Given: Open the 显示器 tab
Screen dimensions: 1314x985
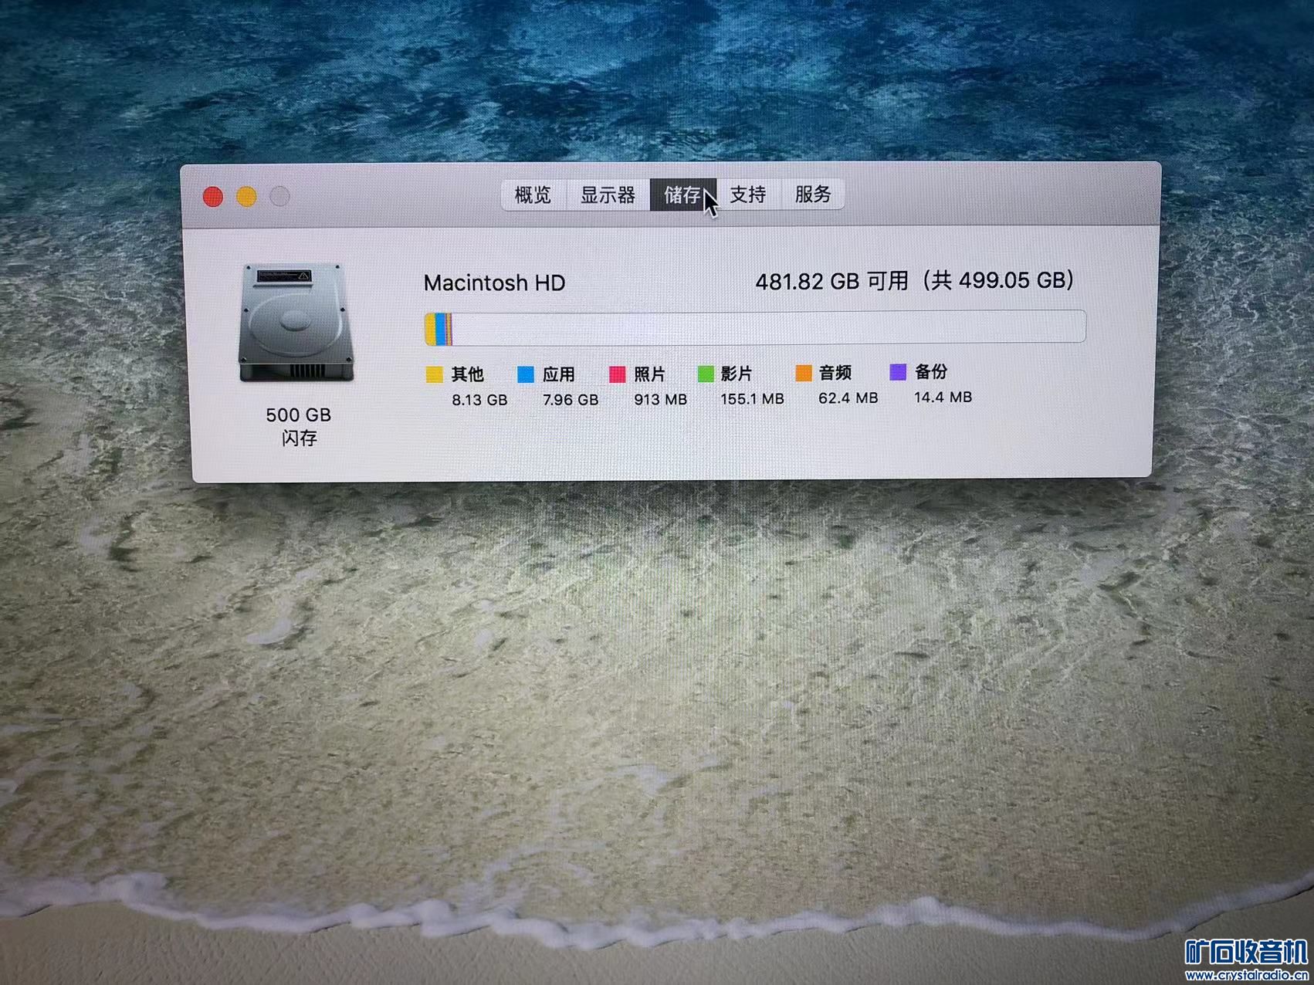Looking at the screenshot, I should pos(608,195).
